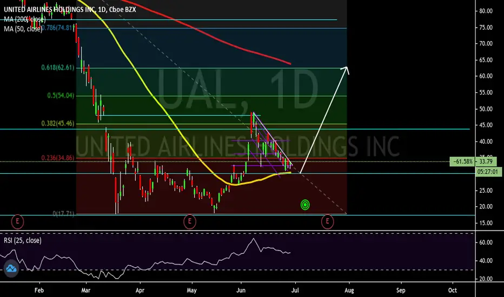Click the Jun label on time axis
The height and width of the screenshot is (297, 504).
point(241,291)
